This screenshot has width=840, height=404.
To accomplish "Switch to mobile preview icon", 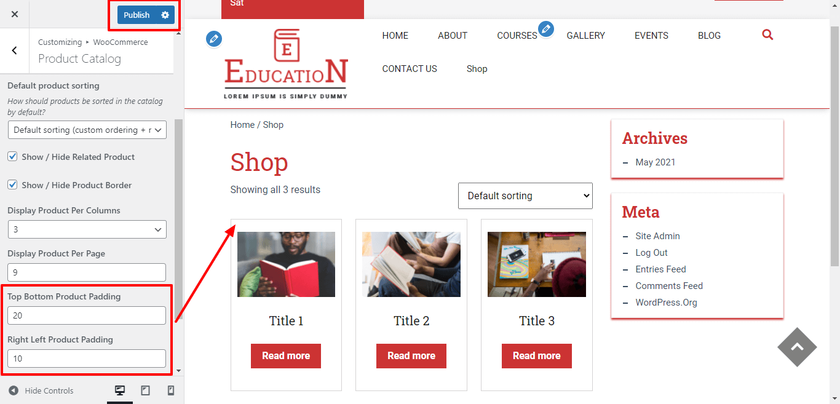I will point(171,390).
